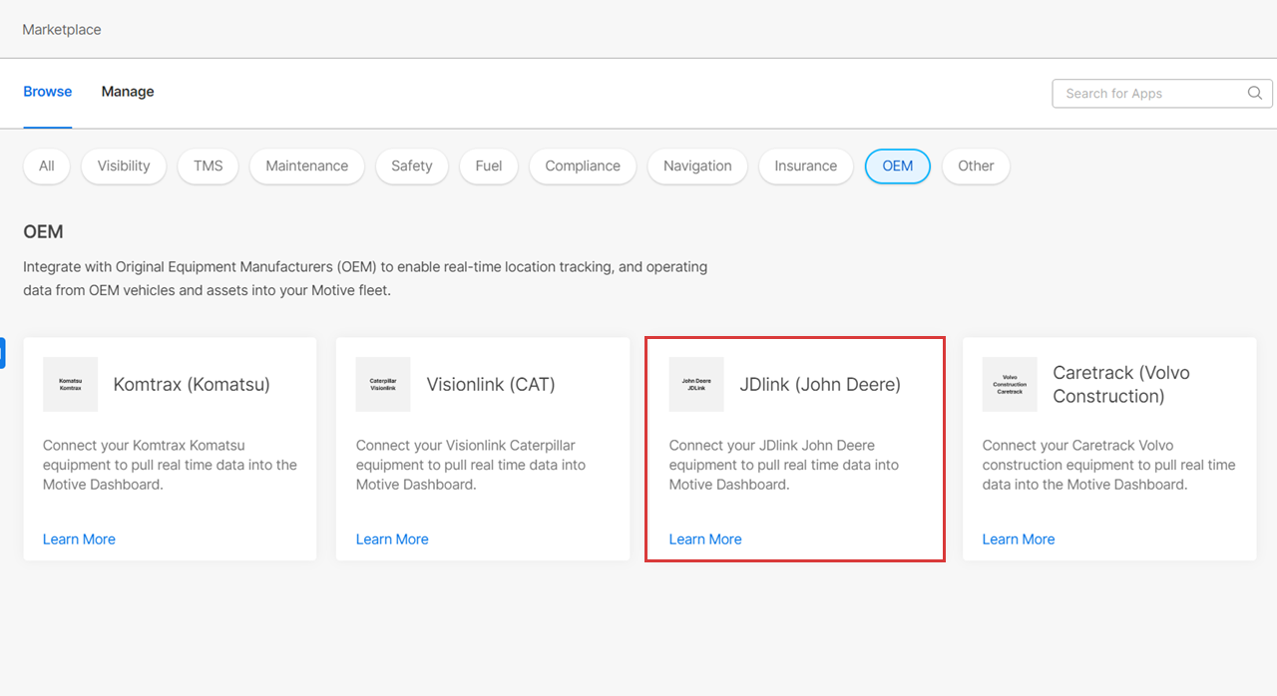Screen dimensions: 1277x696
Task: Show Safety category apps
Action: pos(412,167)
